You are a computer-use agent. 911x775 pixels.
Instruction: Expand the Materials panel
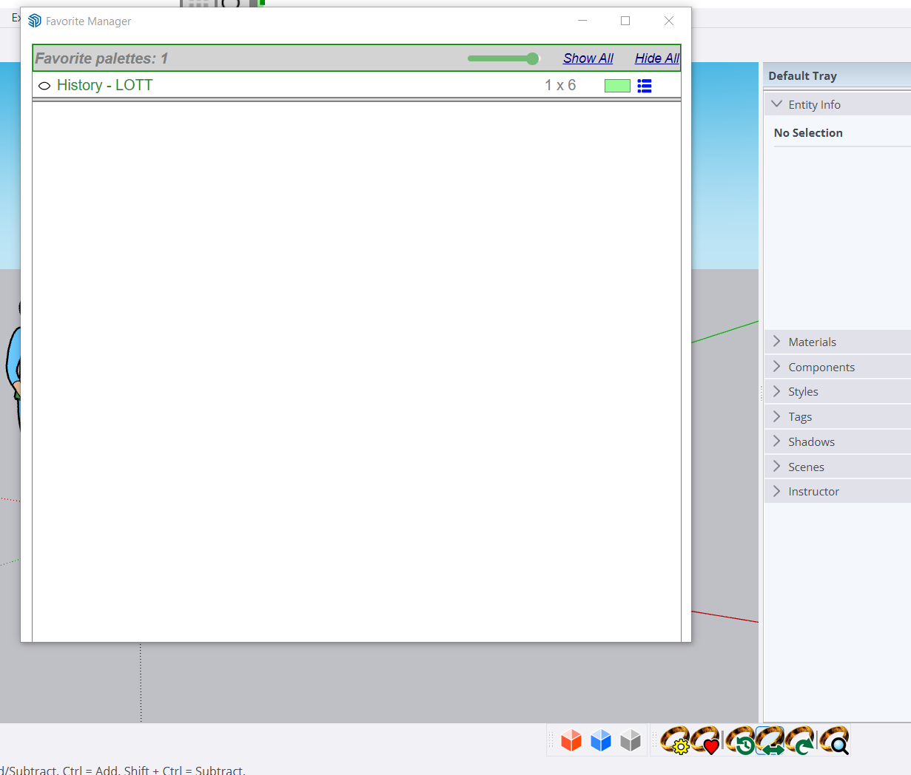(777, 342)
